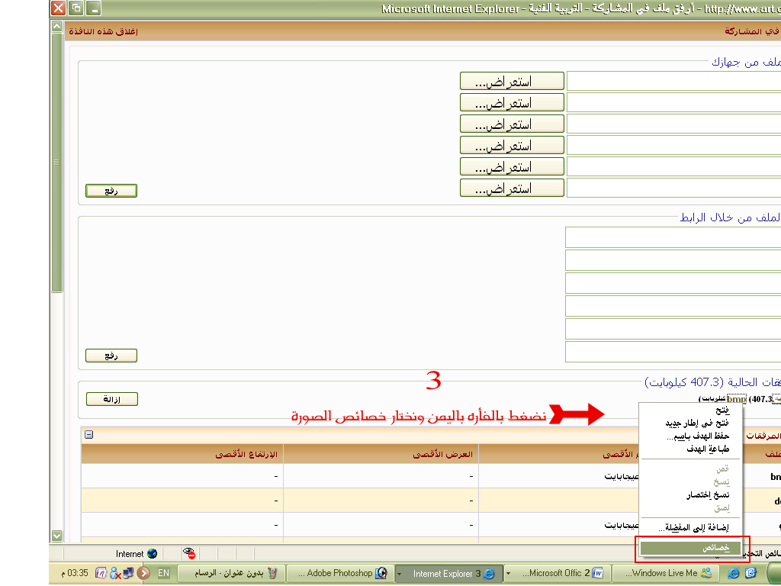Image resolution: width=781 pixels, height=586 pixels.
Task: Select خصائص in the context menu
Action: coord(691,548)
